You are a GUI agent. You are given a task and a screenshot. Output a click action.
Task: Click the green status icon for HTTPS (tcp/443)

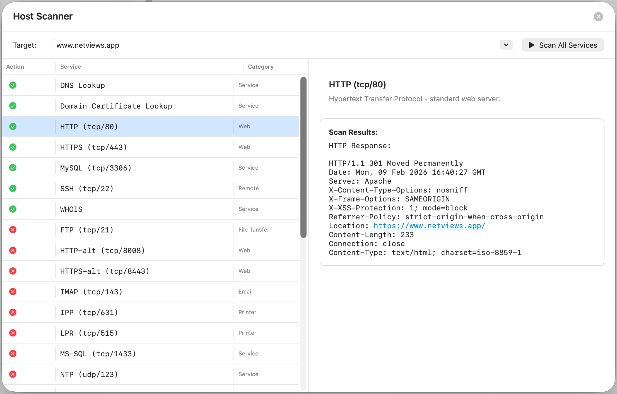point(13,147)
